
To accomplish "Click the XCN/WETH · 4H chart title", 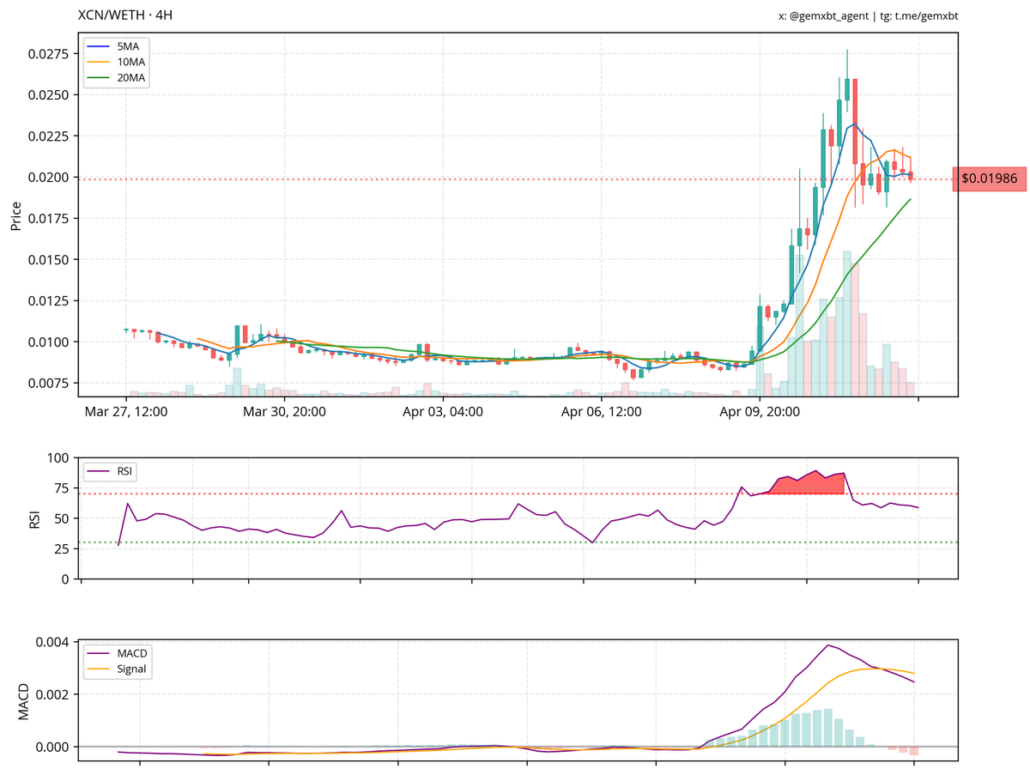I will click(125, 15).
